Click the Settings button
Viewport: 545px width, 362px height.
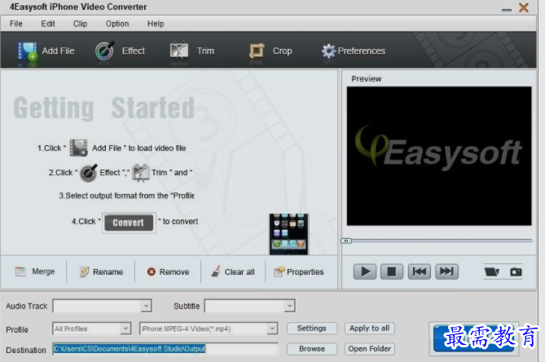(312, 329)
